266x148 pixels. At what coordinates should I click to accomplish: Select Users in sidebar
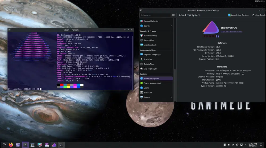[x=156, y=88]
